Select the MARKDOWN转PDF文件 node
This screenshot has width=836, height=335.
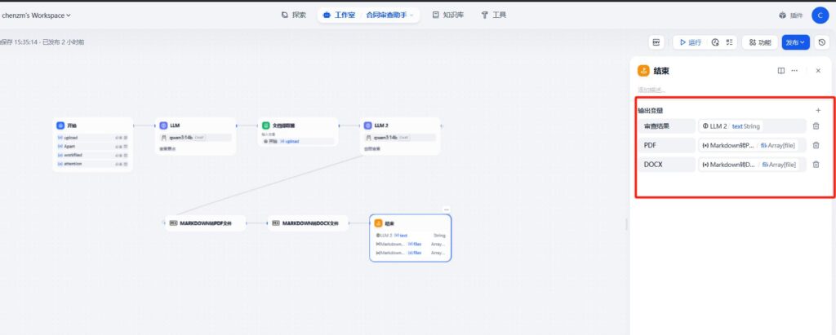pos(206,223)
